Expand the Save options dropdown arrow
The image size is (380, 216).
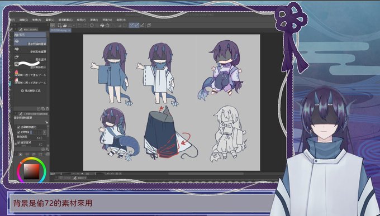click(74, 26)
